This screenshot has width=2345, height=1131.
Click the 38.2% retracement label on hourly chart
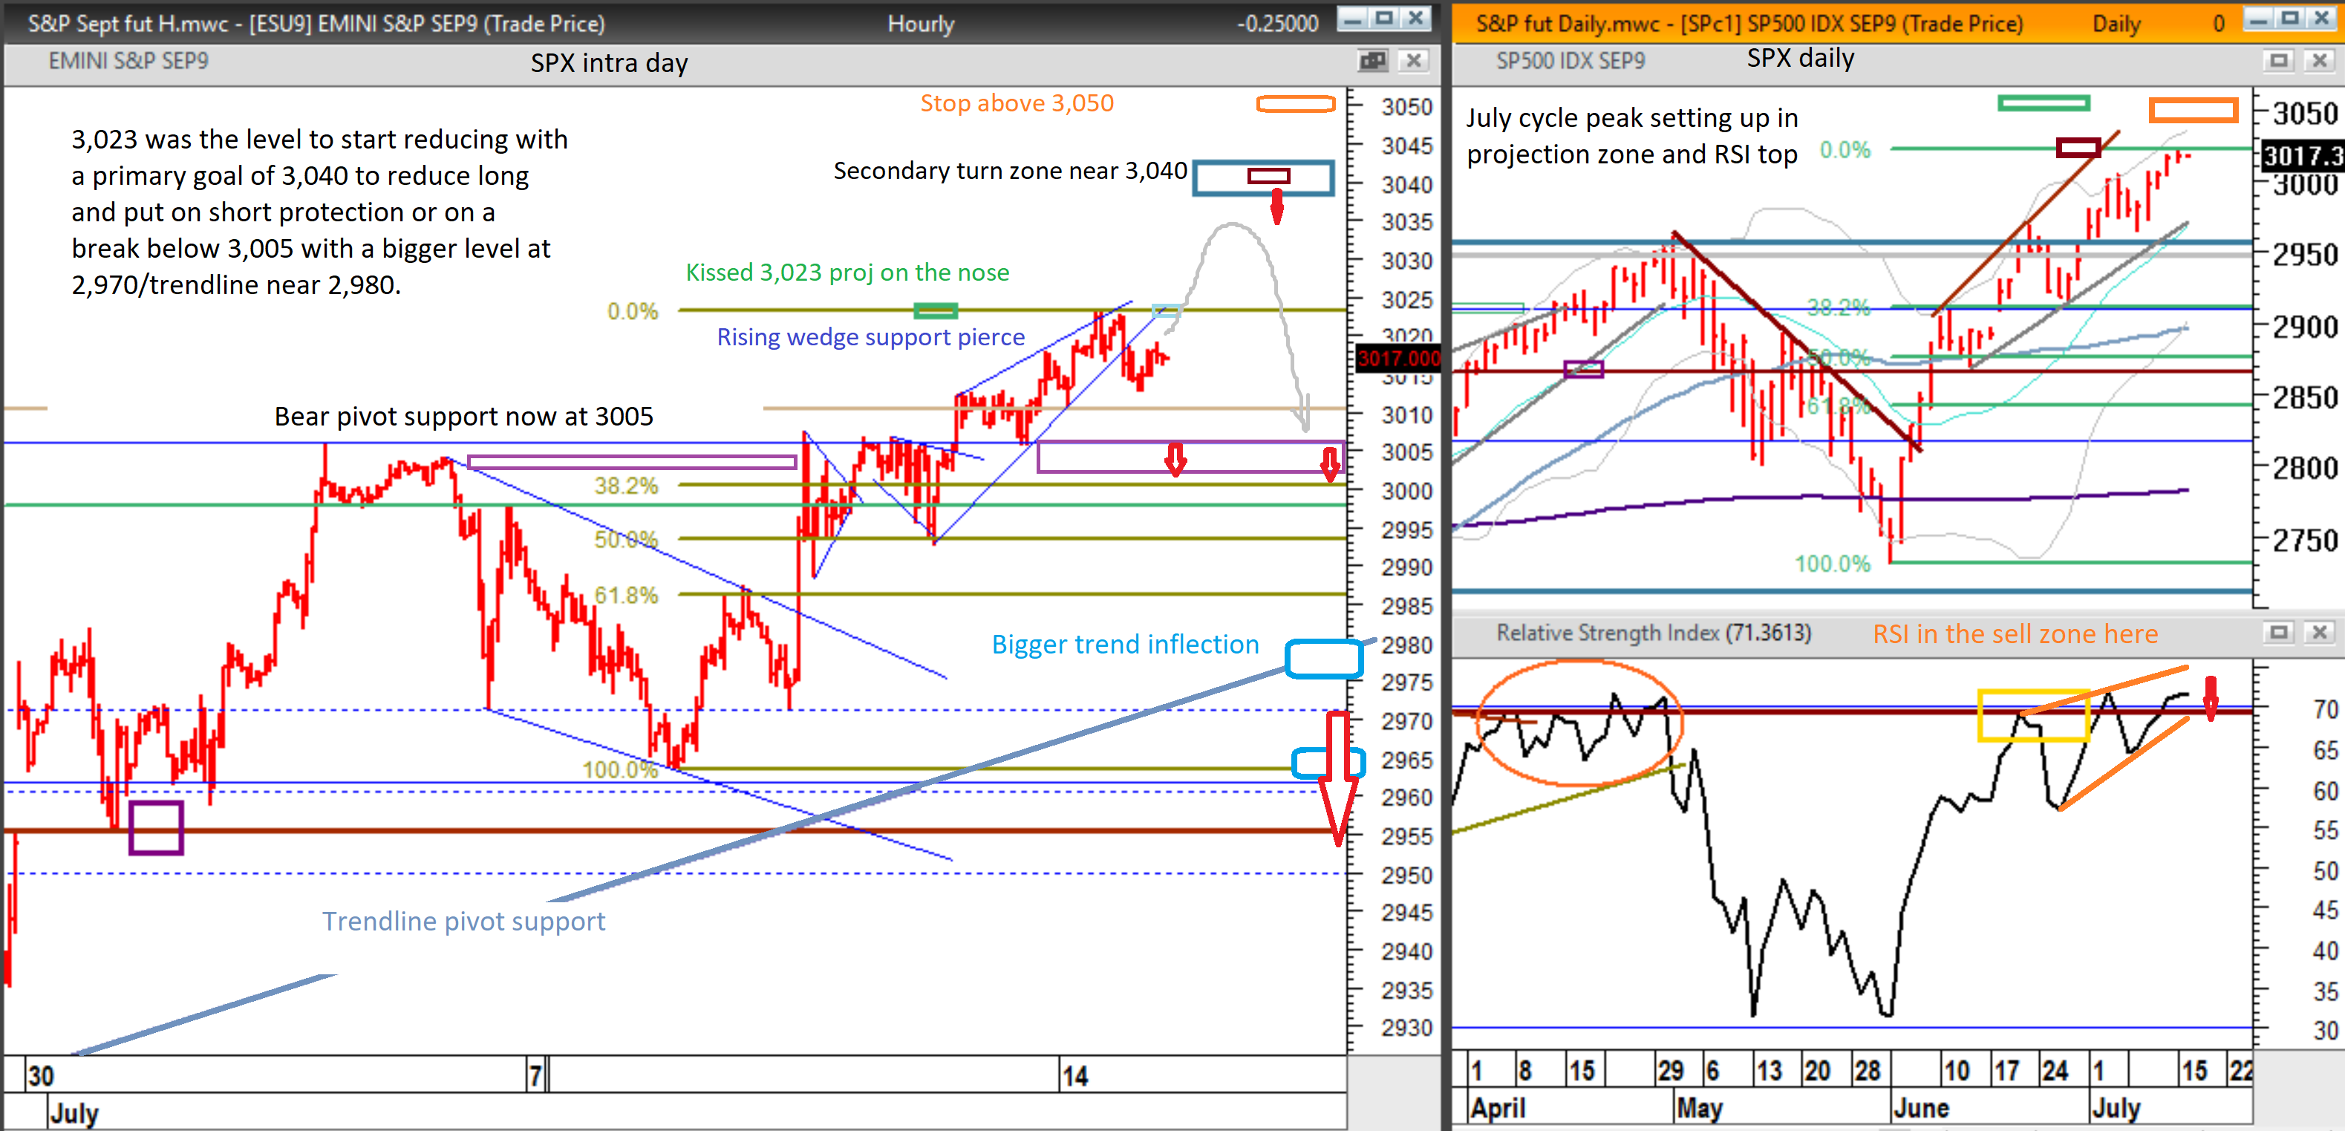(x=626, y=486)
